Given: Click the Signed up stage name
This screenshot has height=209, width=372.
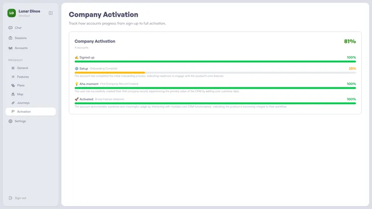Looking at the screenshot, I should (87, 57).
